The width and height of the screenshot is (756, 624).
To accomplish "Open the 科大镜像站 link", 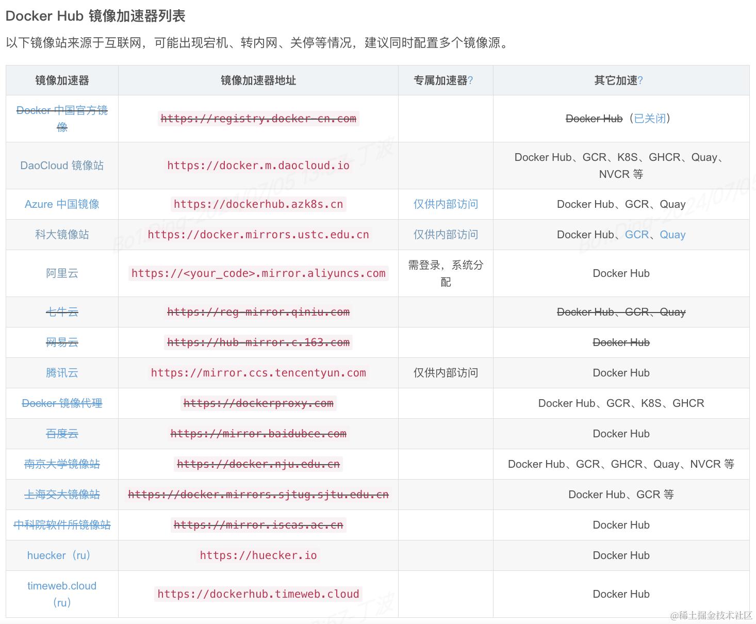I will [x=62, y=235].
